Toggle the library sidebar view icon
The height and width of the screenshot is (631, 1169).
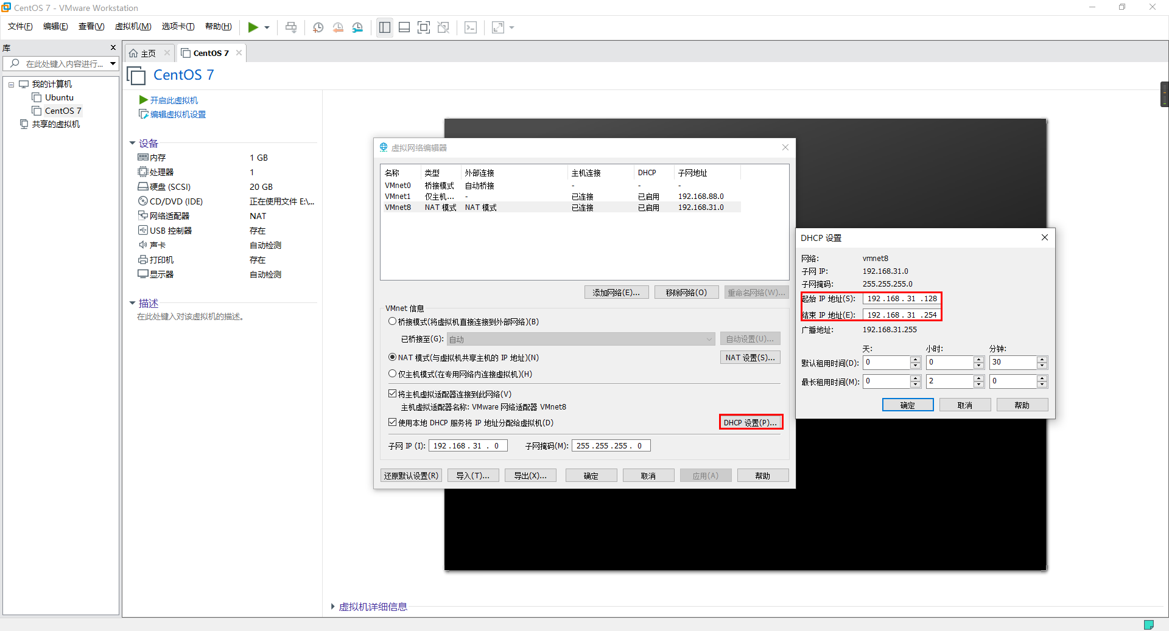(385, 27)
